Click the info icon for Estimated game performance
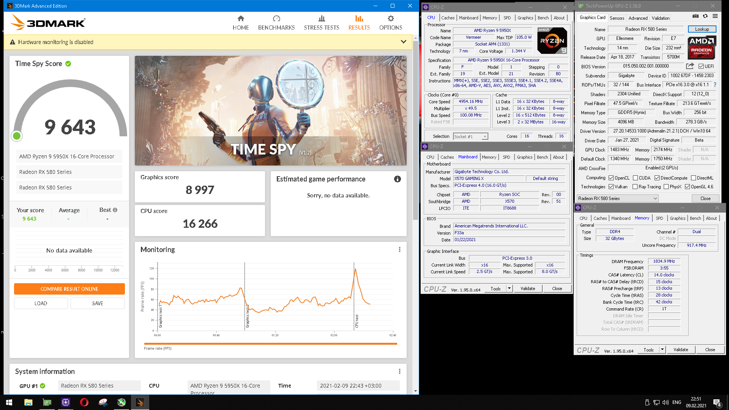Screen dimensions: 729x410 click(x=398, y=179)
